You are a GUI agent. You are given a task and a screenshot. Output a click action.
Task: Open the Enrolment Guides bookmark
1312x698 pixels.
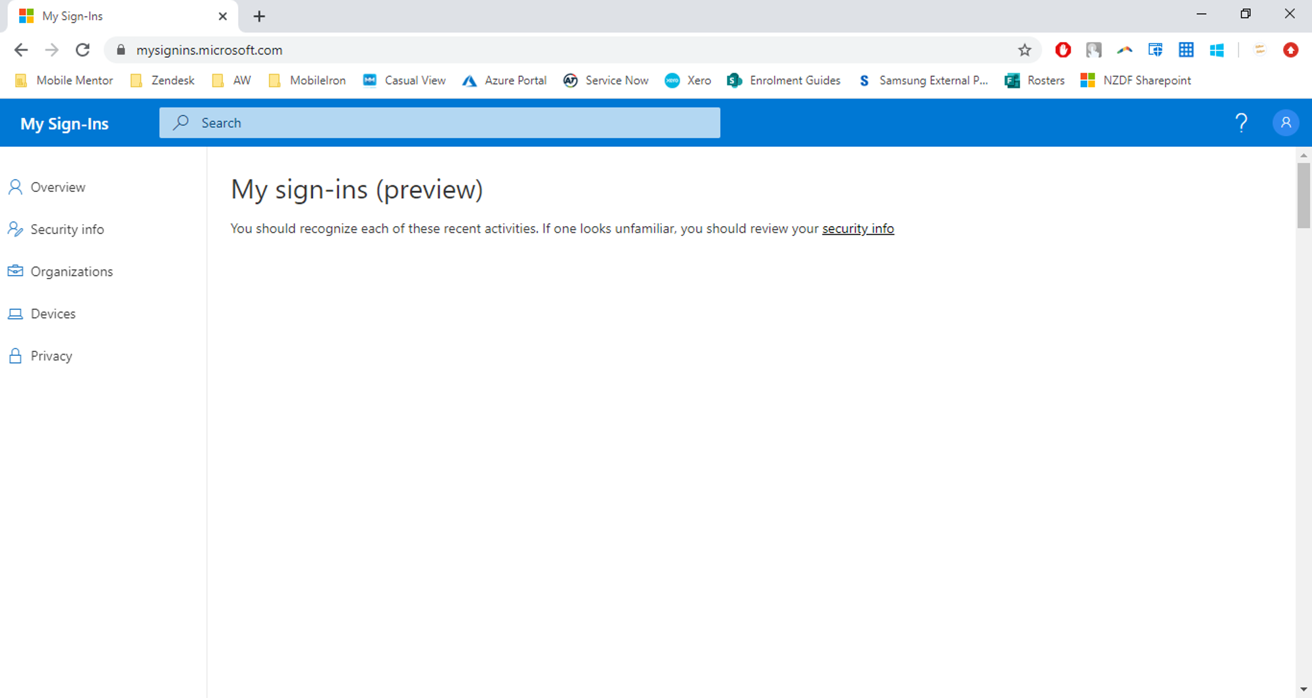coord(784,81)
